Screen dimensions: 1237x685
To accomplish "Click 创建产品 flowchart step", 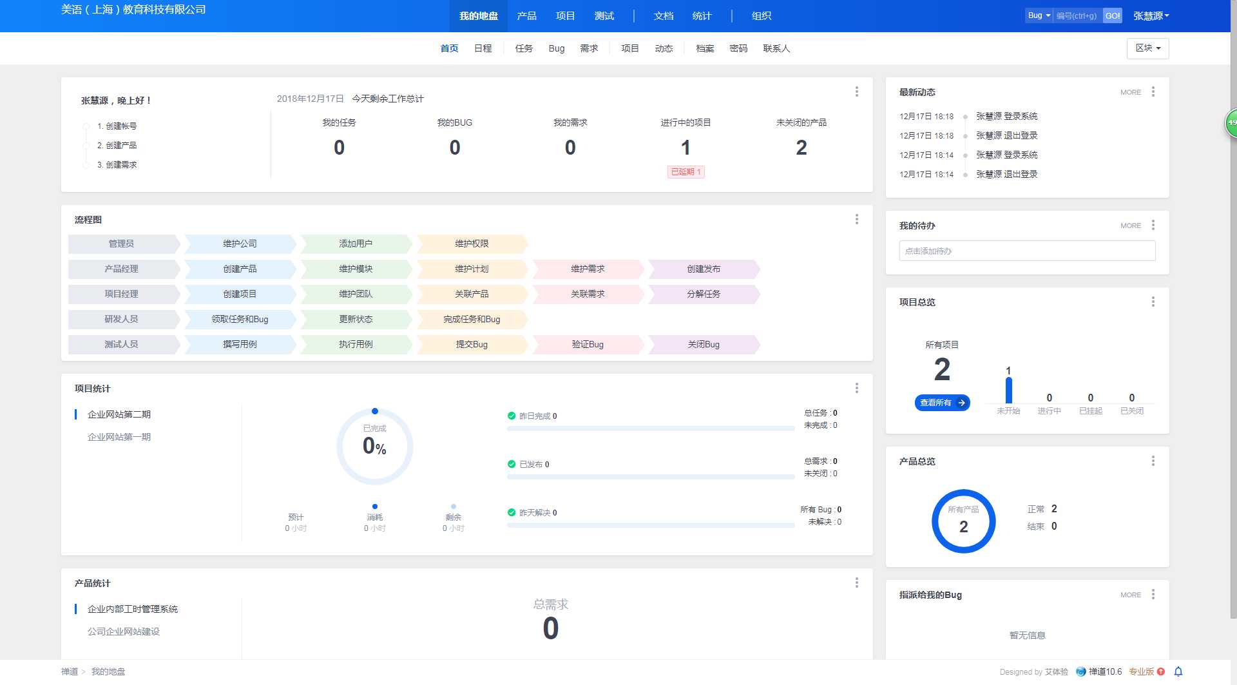I will coord(240,269).
